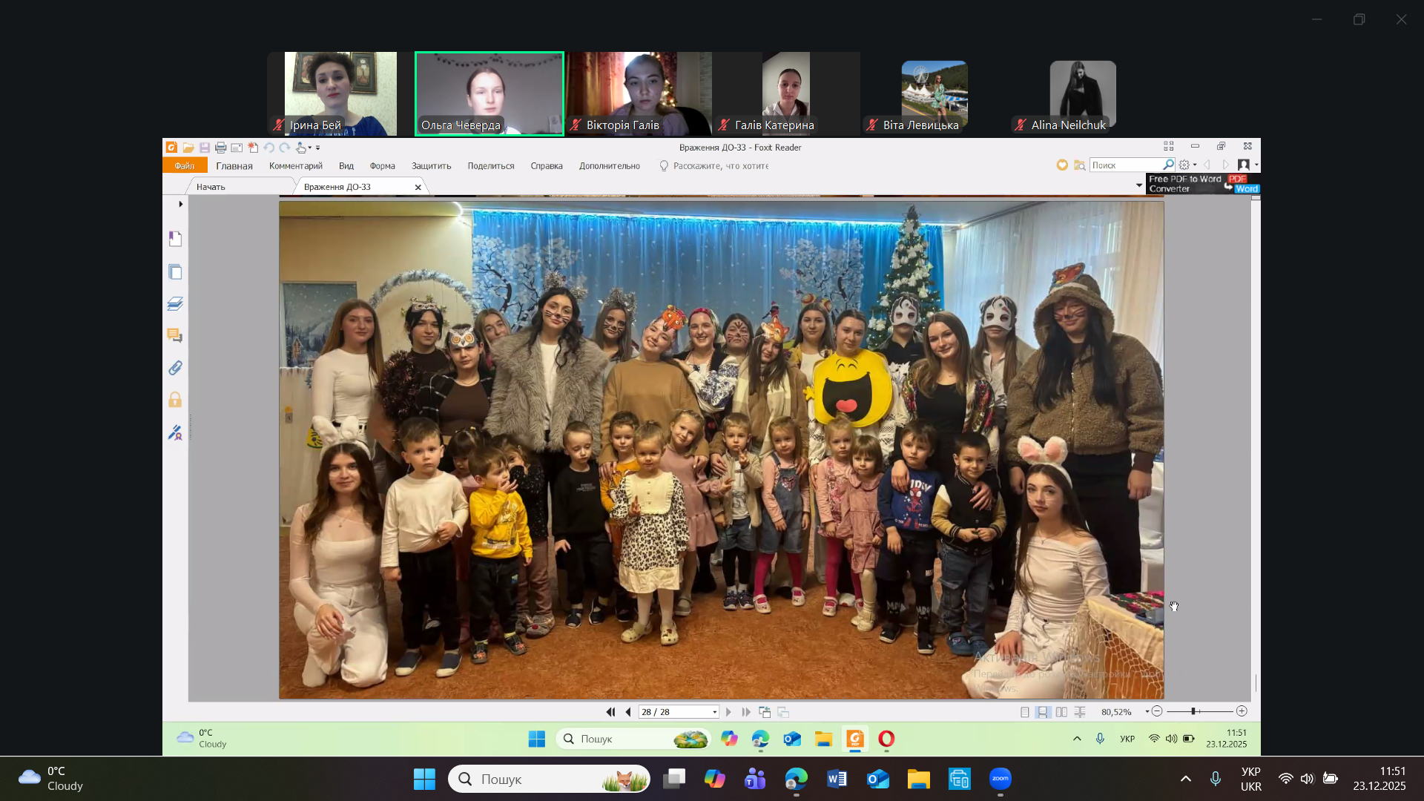
Task: Open the Layers panel icon
Action: [x=175, y=304]
